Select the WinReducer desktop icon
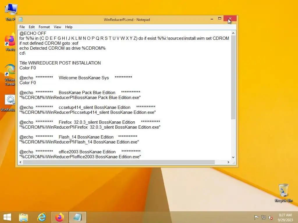Image resolution: width=298 pixels, height=223 pixels. [x=8, y=103]
